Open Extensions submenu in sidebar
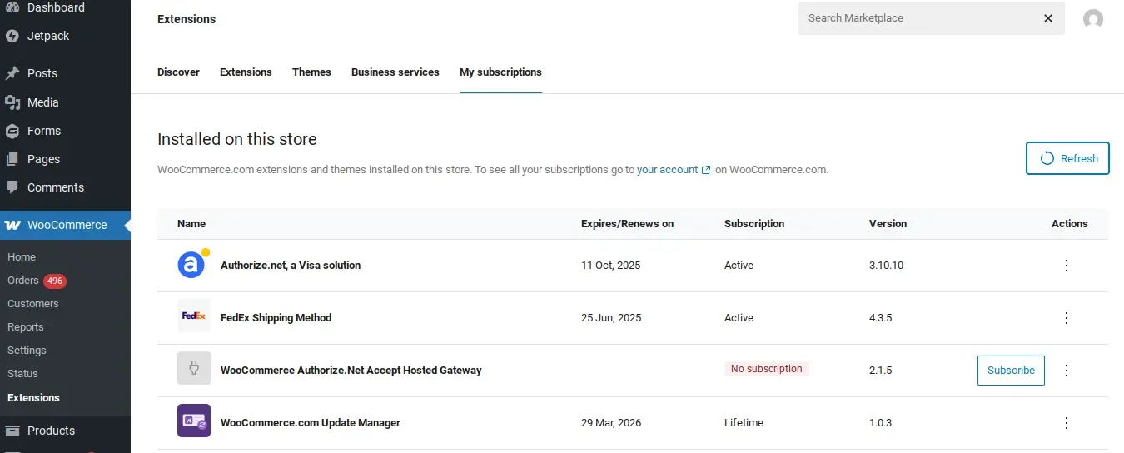The width and height of the screenshot is (1124, 453). tap(33, 398)
